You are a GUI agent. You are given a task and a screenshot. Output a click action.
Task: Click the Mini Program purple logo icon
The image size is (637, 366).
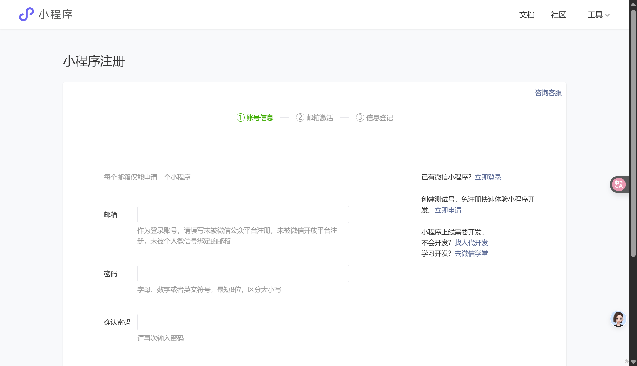click(x=26, y=14)
